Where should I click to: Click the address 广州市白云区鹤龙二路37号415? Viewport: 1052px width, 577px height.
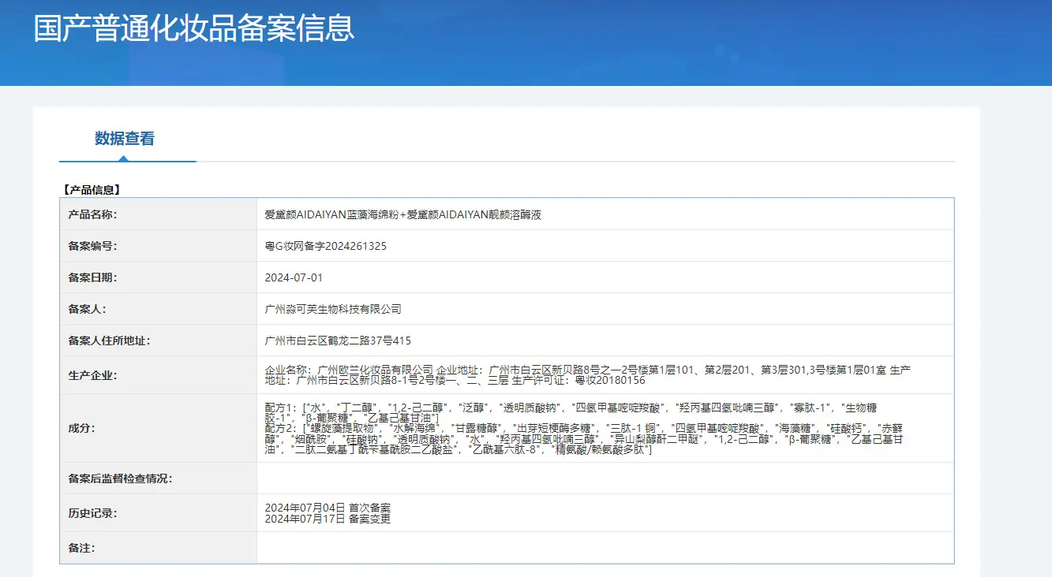(338, 341)
